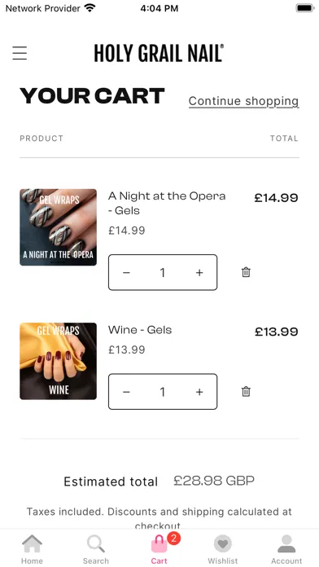Screen dimensions: 319x567
Task: Increase Wine - Gels quantity
Action: pyautogui.click(x=199, y=392)
